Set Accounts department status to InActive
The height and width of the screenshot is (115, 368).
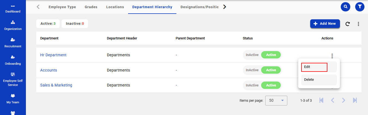point(252,70)
